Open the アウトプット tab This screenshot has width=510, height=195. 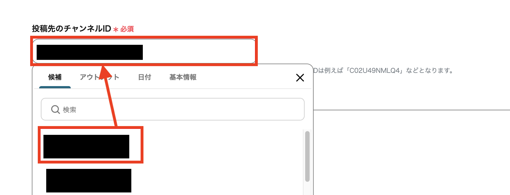tap(99, 77)
